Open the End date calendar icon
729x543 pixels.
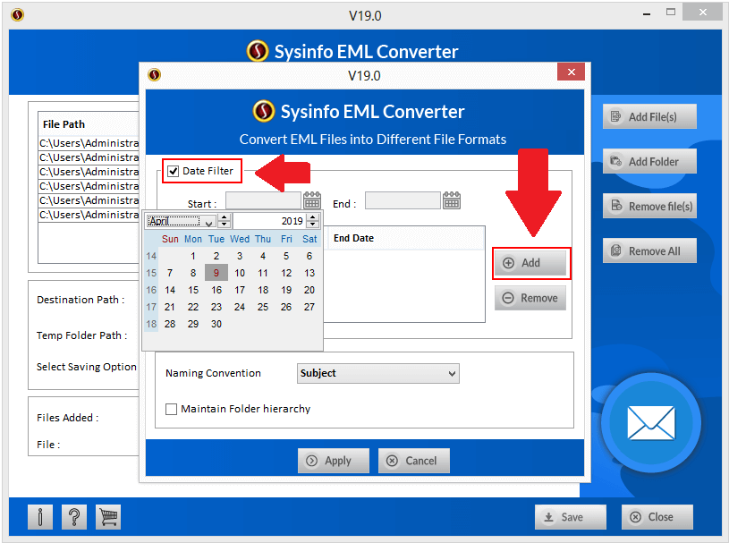pyautogui.click(x=452, y=200)
